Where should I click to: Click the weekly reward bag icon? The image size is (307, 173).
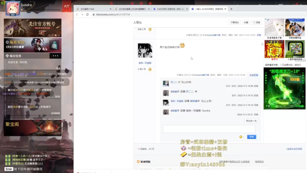click(54, 45)
